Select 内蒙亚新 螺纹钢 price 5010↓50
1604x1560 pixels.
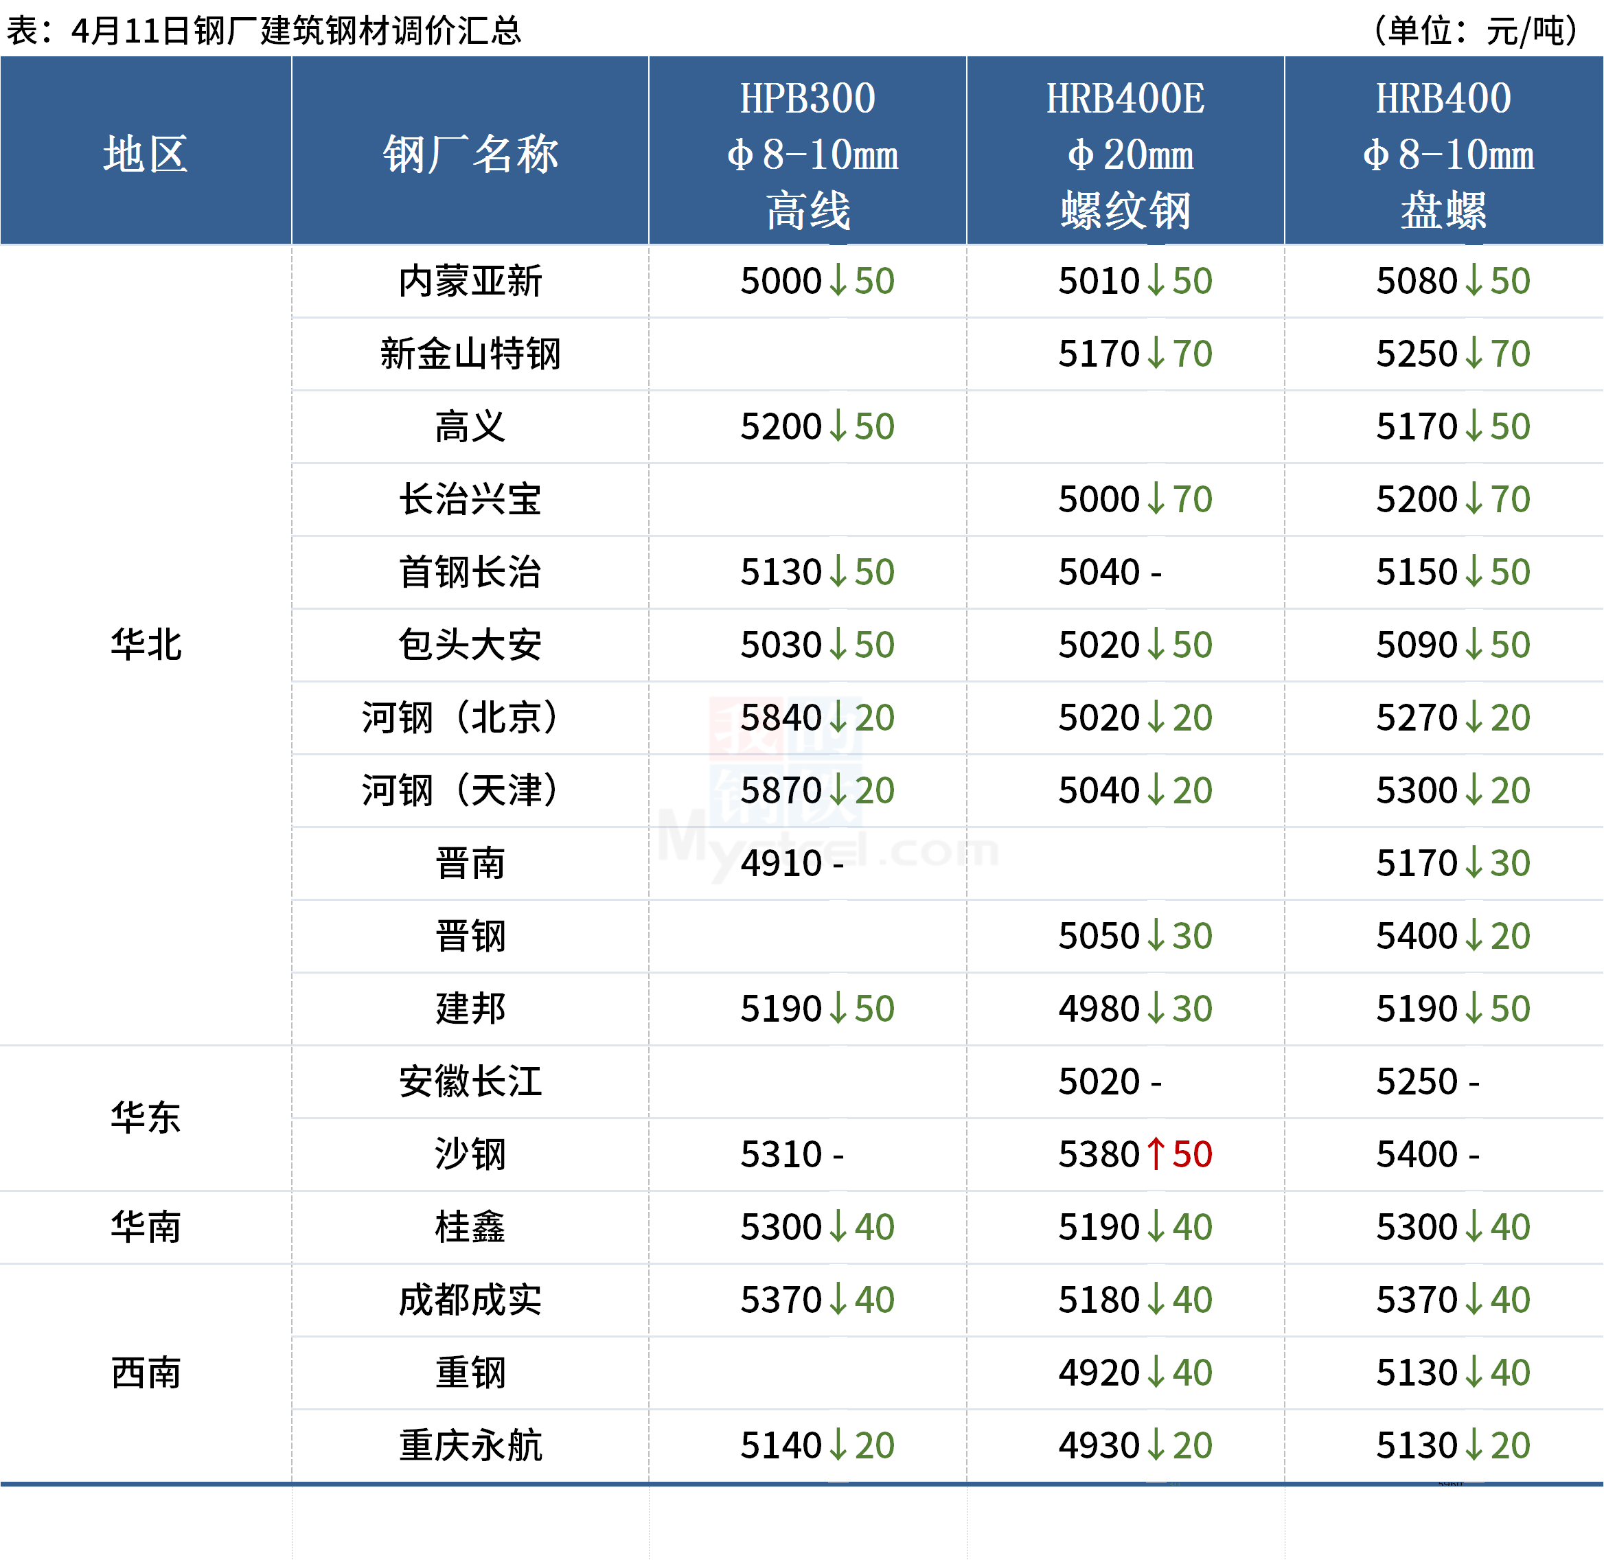(1136, 281)
